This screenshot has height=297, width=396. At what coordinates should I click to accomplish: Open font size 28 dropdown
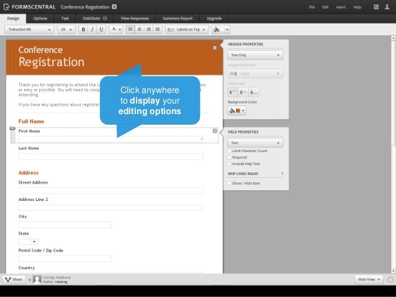coord(66,30)
